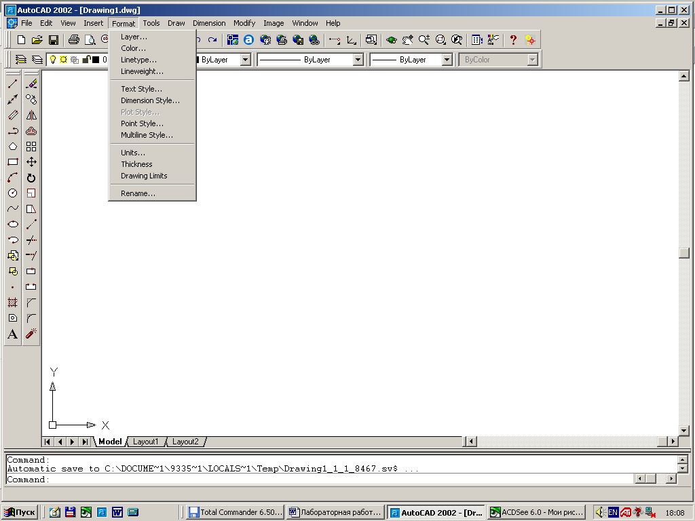Expand the ByColor plot style dropdown
Viewport: 695px width, 521px height.
[532, 60]
